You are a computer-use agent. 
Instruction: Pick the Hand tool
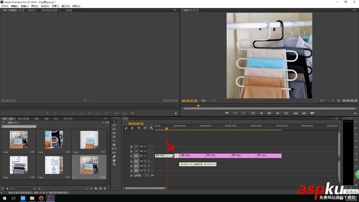point(114,160)
